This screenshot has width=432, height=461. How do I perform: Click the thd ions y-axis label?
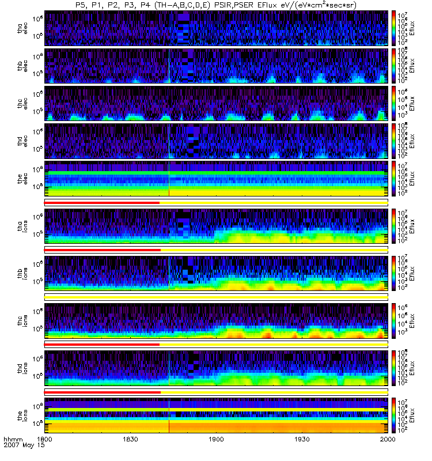click(x=22, y=368)
